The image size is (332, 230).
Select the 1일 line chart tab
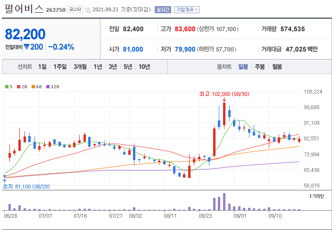tap(42, 67)
